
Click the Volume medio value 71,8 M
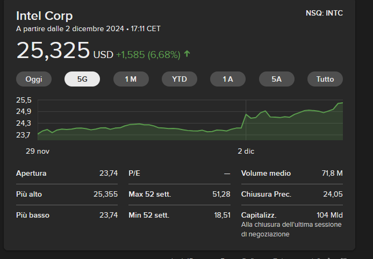pos(332,174)
